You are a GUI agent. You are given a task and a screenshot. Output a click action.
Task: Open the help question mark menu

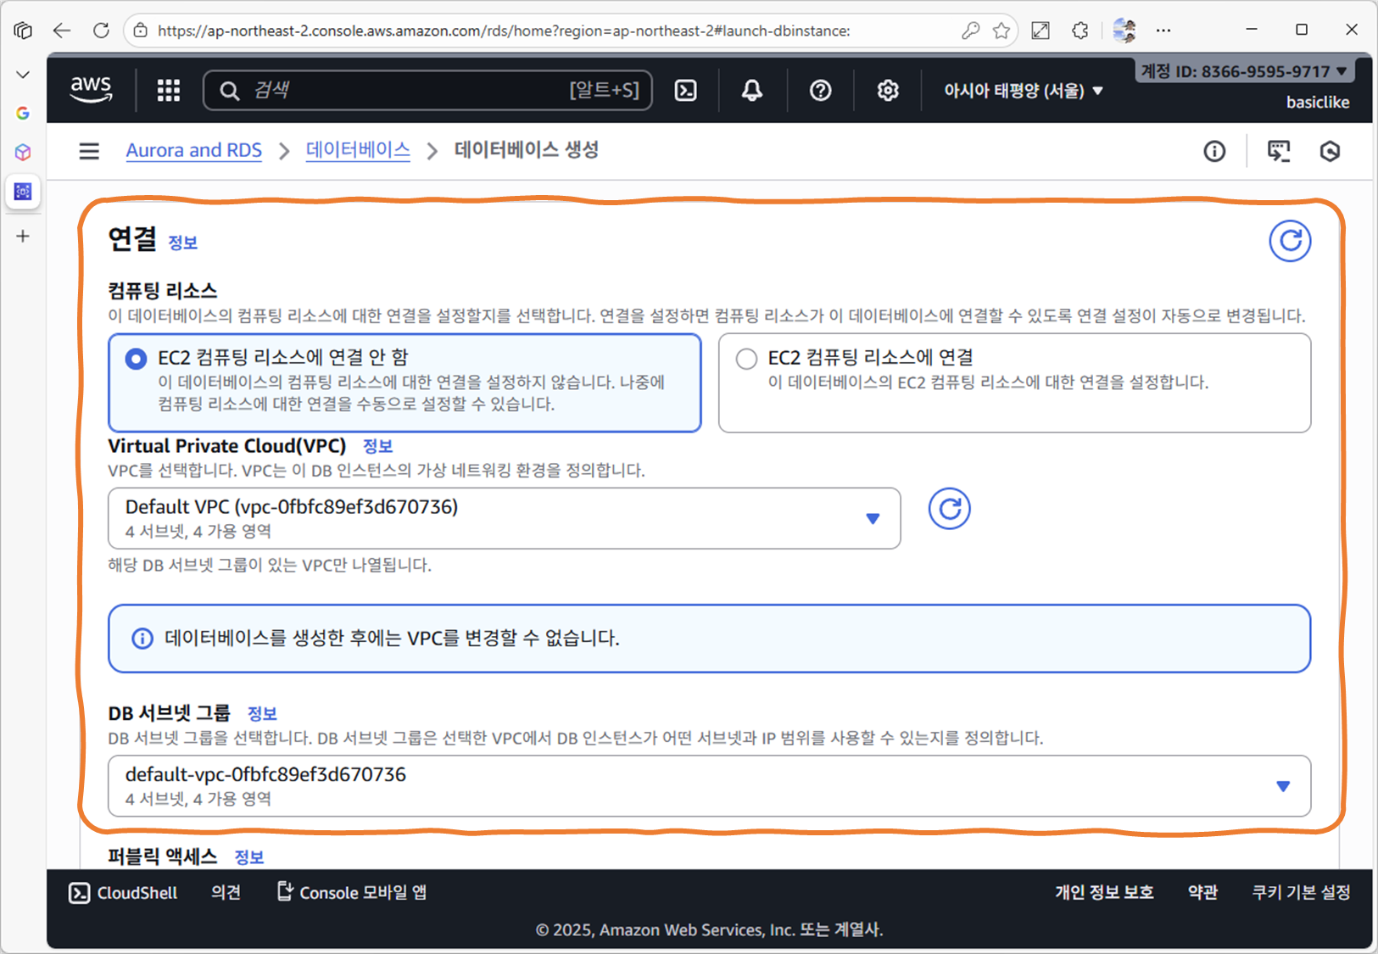(820, 90)
